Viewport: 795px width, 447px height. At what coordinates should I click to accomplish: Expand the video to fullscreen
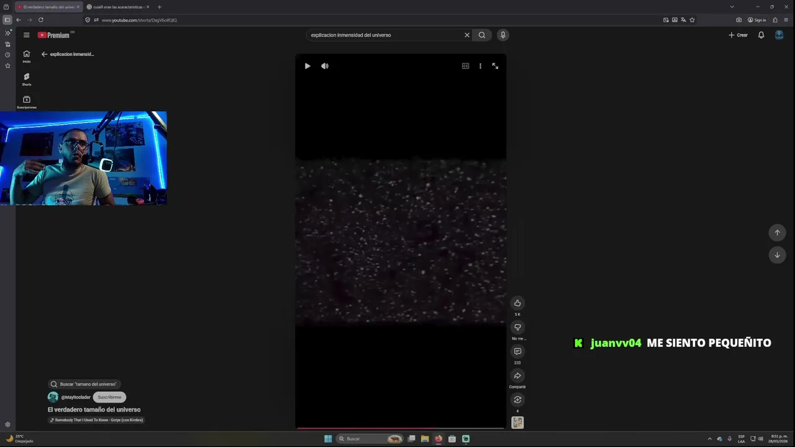(x=495, y=66)
